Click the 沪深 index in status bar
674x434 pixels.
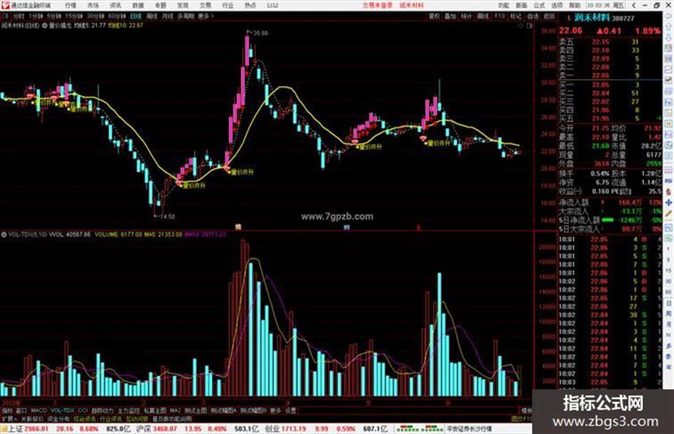[x=143, y=429]
